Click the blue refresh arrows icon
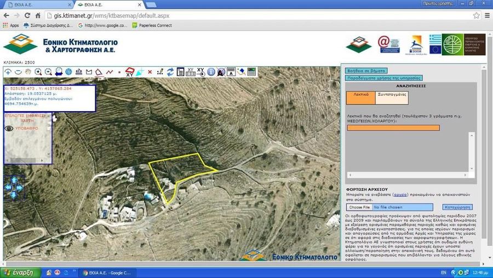This screenshot has height=278, width=493. point(170,72)
